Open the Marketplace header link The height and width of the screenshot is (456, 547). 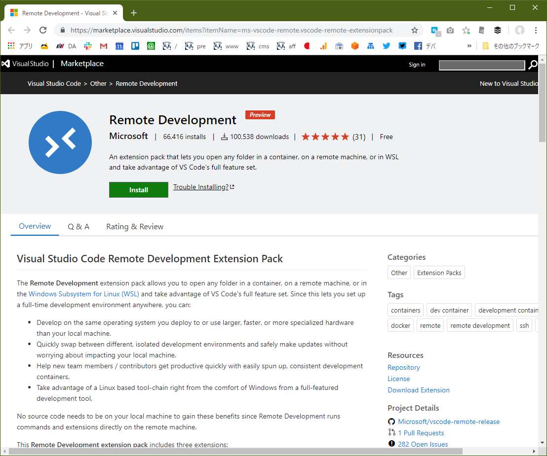[82, 64]
